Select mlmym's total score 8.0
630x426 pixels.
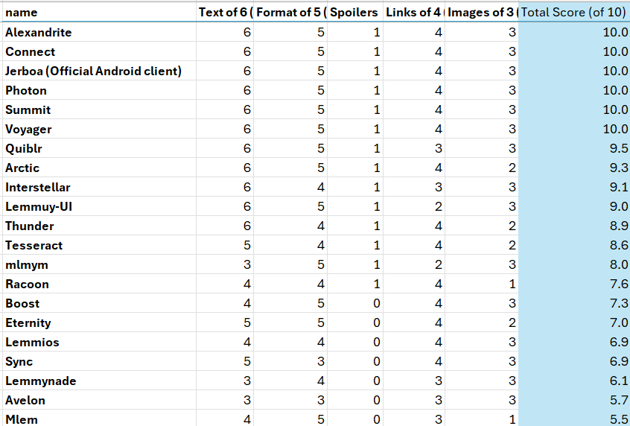(x=574, y=264)
